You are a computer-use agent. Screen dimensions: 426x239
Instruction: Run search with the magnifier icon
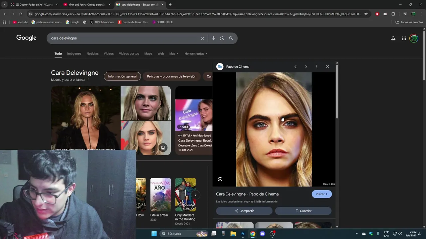pos(231,38)
